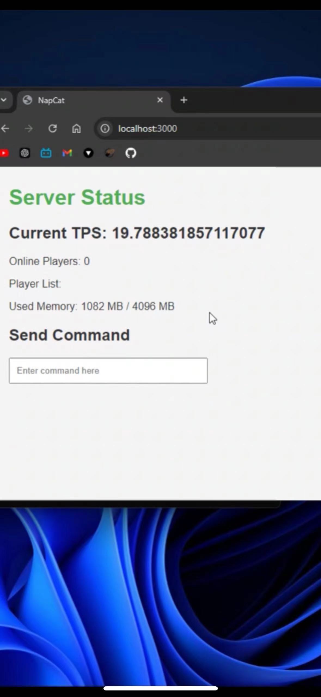Open the YouTube bookmark
This screenshot has height=697, width=321.
(x=4, y=153)
